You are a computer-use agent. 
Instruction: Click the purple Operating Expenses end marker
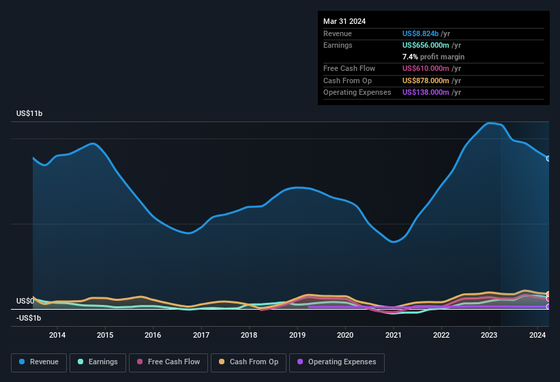pyautogui.click(x=548, y=306)
